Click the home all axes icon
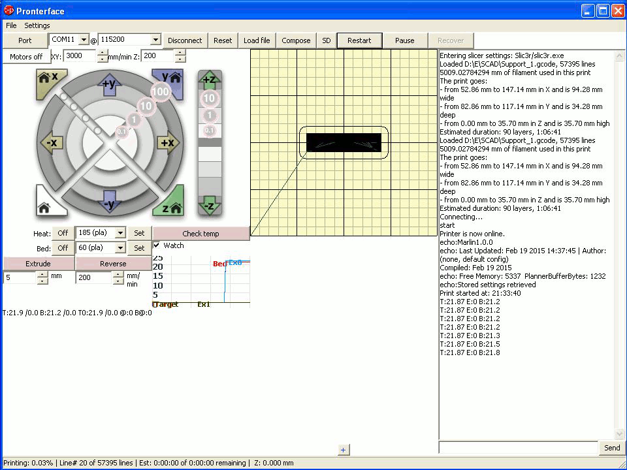The height and width of the screenshot is (470, 627). click(46, 206)
